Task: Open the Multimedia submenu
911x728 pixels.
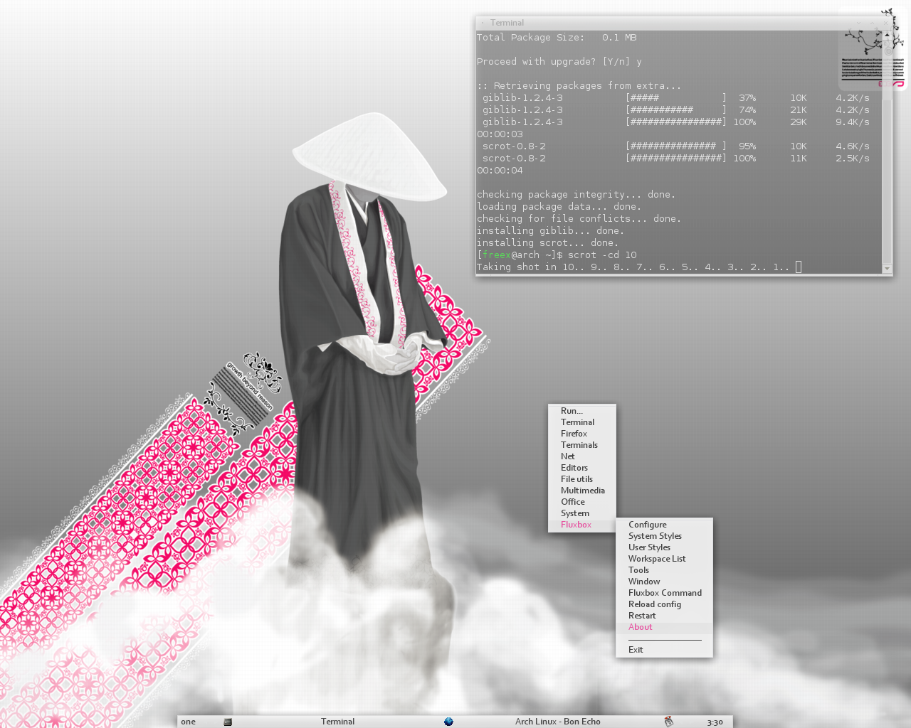Action: click(581, 491)
